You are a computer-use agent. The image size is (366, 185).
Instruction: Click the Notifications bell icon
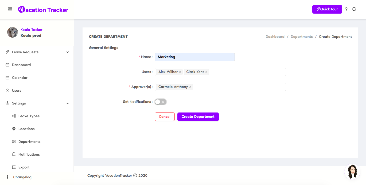click(x=14, y=154)
